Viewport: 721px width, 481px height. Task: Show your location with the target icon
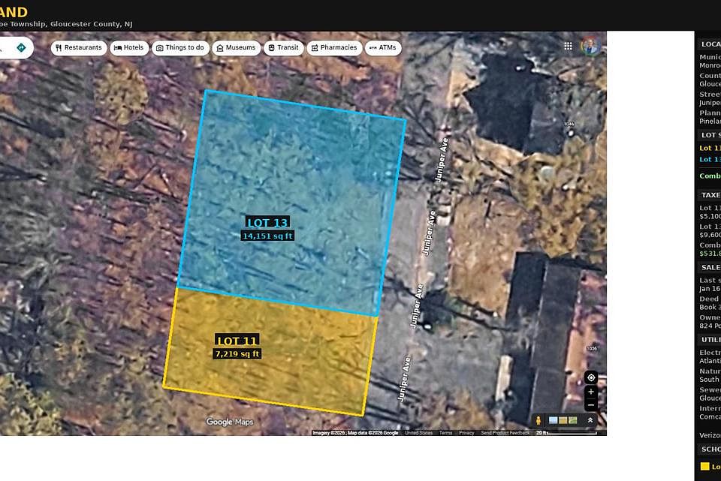591,377
